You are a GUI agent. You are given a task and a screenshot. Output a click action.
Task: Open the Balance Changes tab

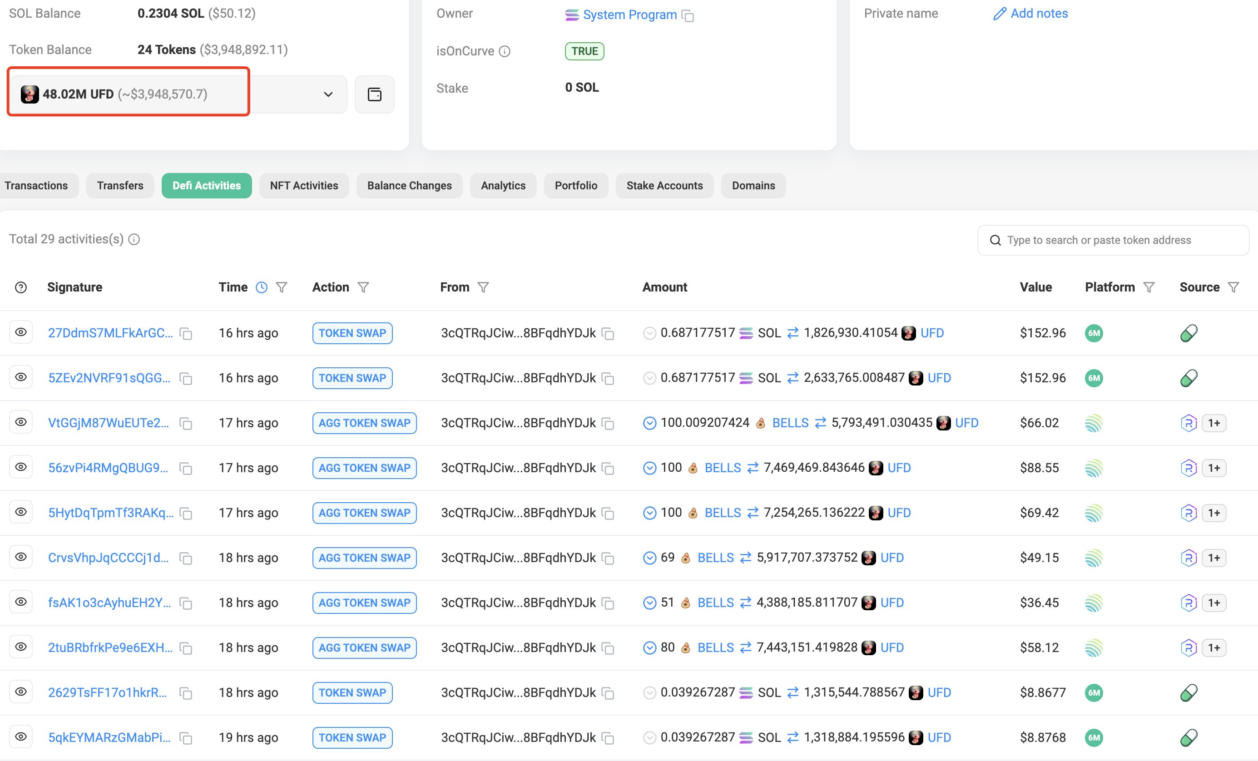coord(410,186)
